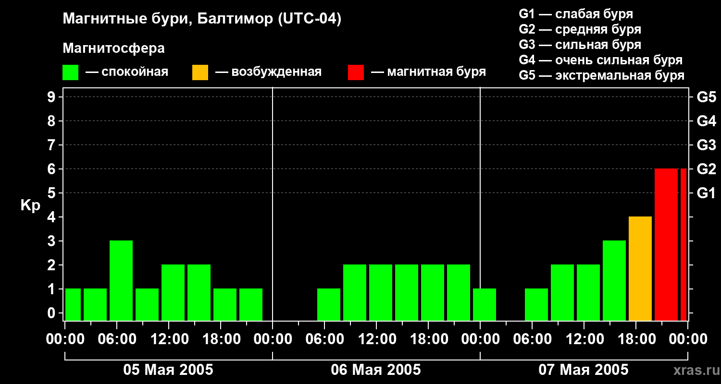Viewport: 721px width, 384px height.
Task: Click the final '00:00' label at chart's right end
Action: tap(688, 339)
